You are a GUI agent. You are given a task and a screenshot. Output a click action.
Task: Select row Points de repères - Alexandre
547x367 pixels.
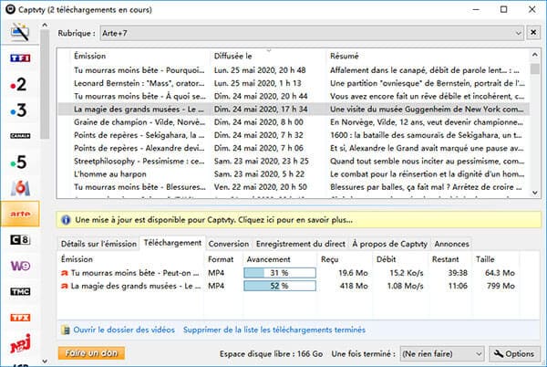pyautogui.click(x=294, y=148)
